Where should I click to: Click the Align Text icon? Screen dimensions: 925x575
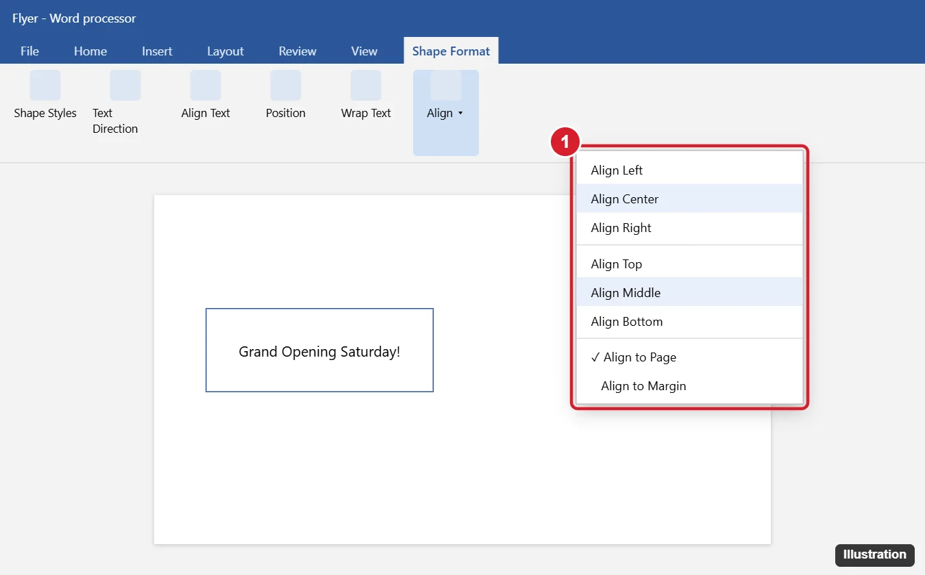click(x=206, y=85)
